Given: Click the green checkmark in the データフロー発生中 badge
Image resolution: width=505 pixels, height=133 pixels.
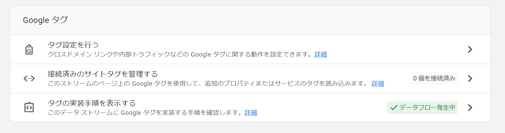Looking at the screenshot, I should coord(394,108).
